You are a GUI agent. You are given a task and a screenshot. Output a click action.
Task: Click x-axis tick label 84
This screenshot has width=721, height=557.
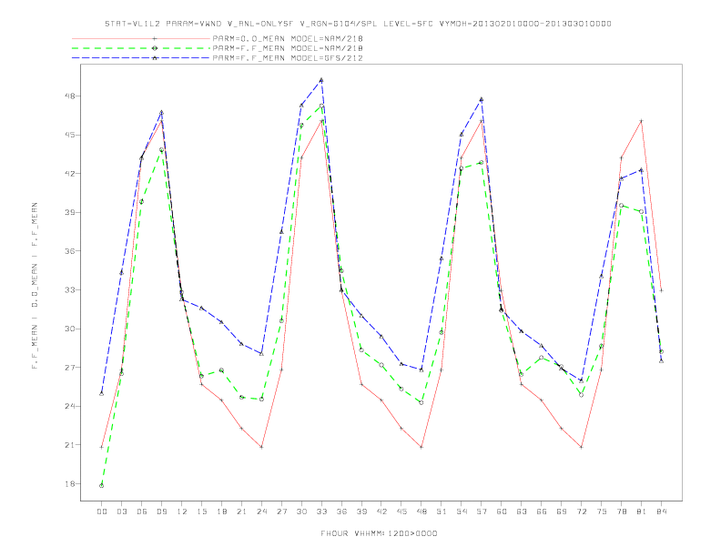(661, 511)
